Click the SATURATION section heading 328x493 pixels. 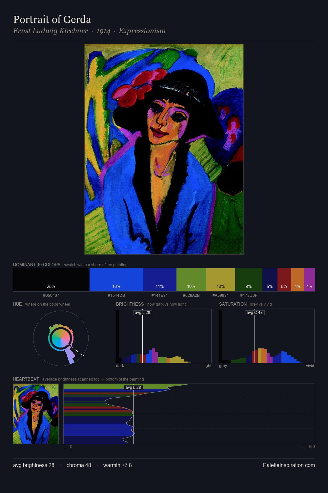tap(233, 304)
